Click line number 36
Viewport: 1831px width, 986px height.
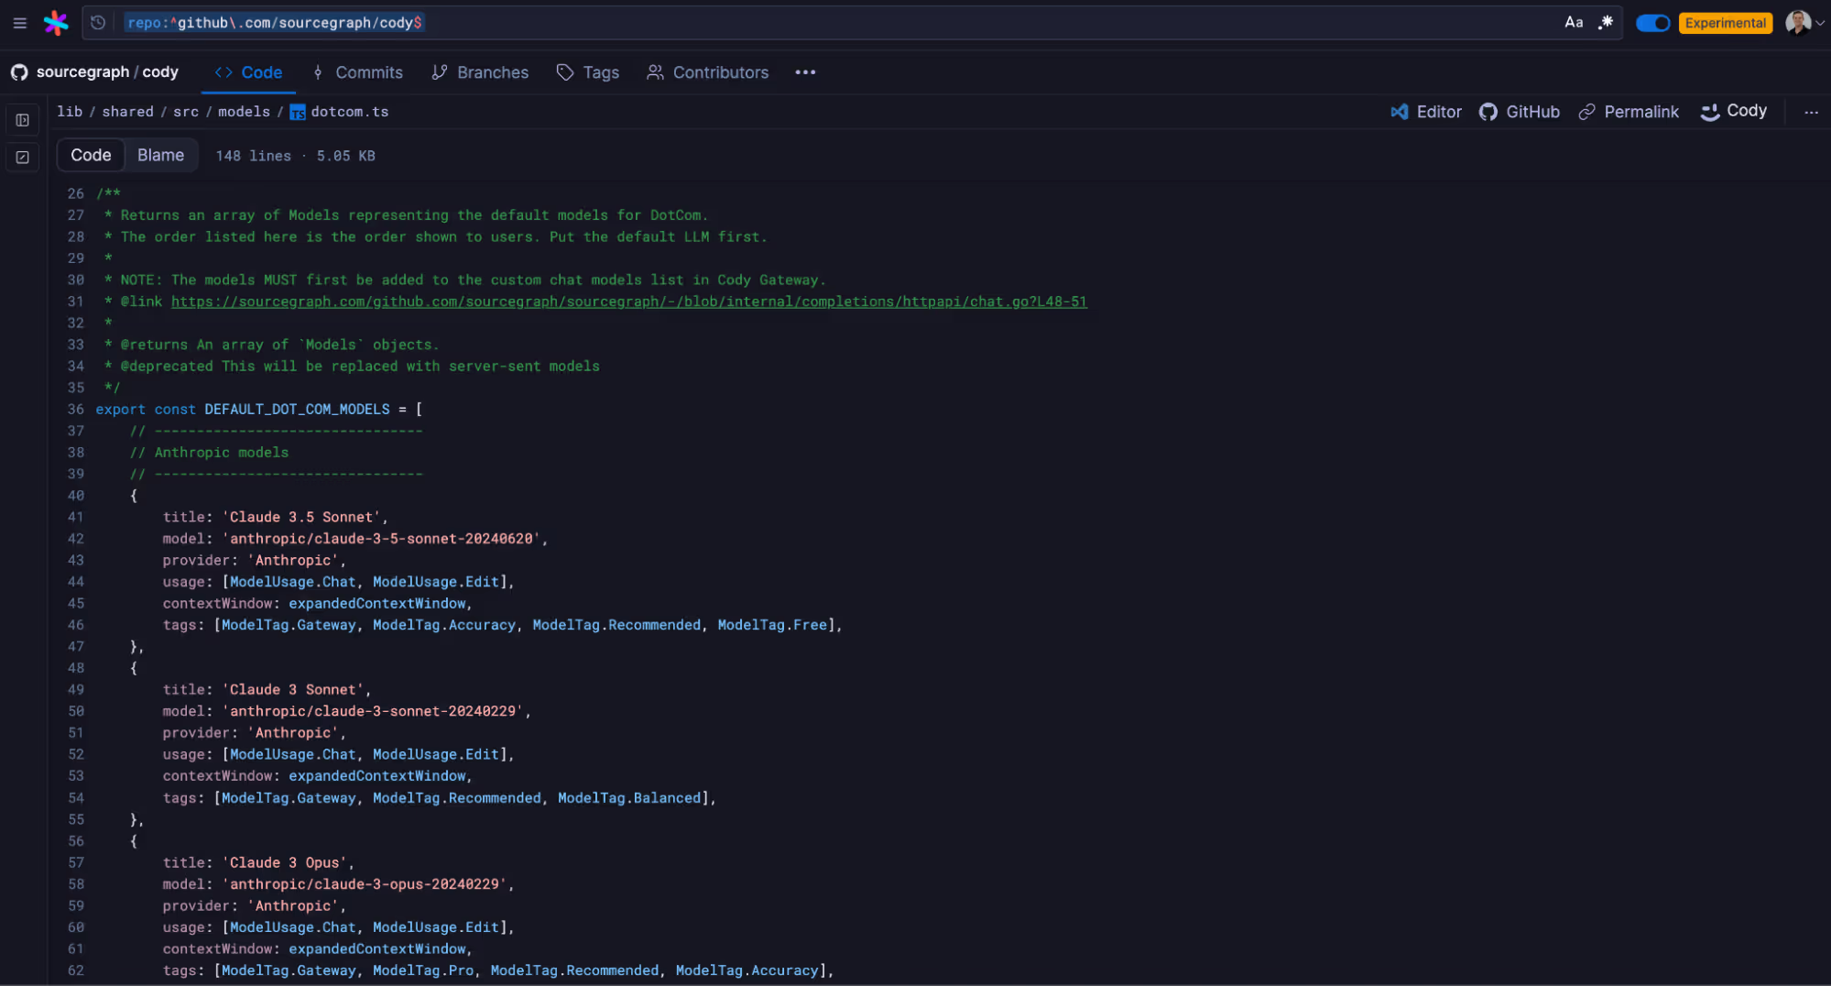(x=75, y=410)
